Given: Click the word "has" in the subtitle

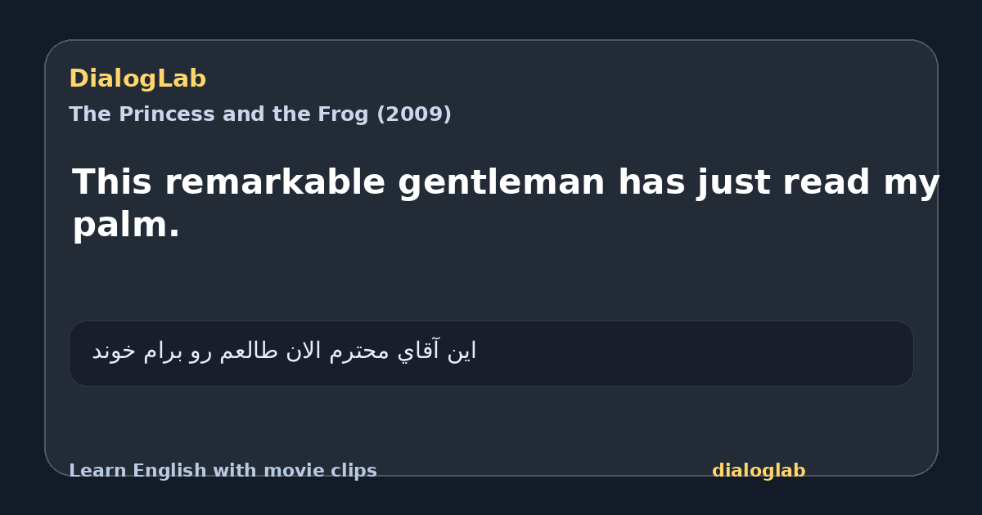Looking at the screenshot, I should (x=652, y=182).
